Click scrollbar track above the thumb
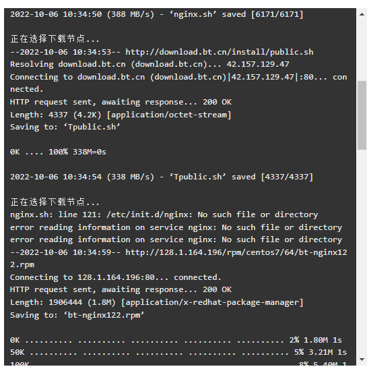 pyautogui.click(x=362, y=50)
